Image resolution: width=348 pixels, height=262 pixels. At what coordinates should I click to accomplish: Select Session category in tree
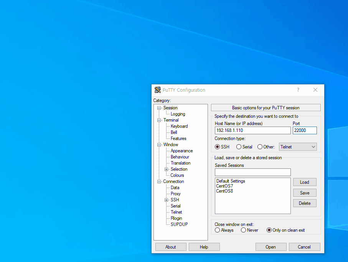click(170, 108)
